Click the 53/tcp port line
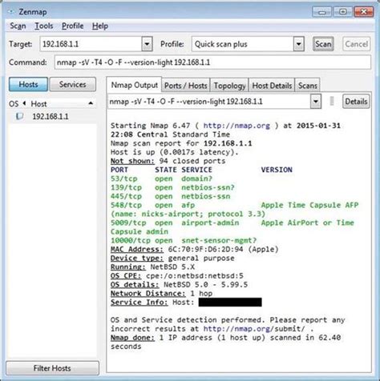380x381 pixels. click(161, 178)
